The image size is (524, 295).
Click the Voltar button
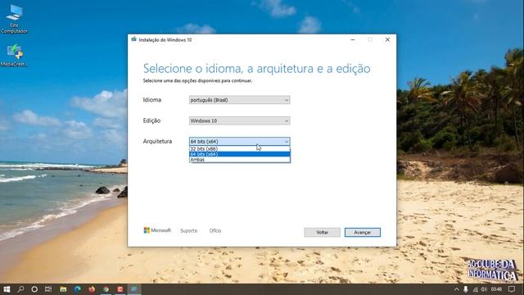322,232
